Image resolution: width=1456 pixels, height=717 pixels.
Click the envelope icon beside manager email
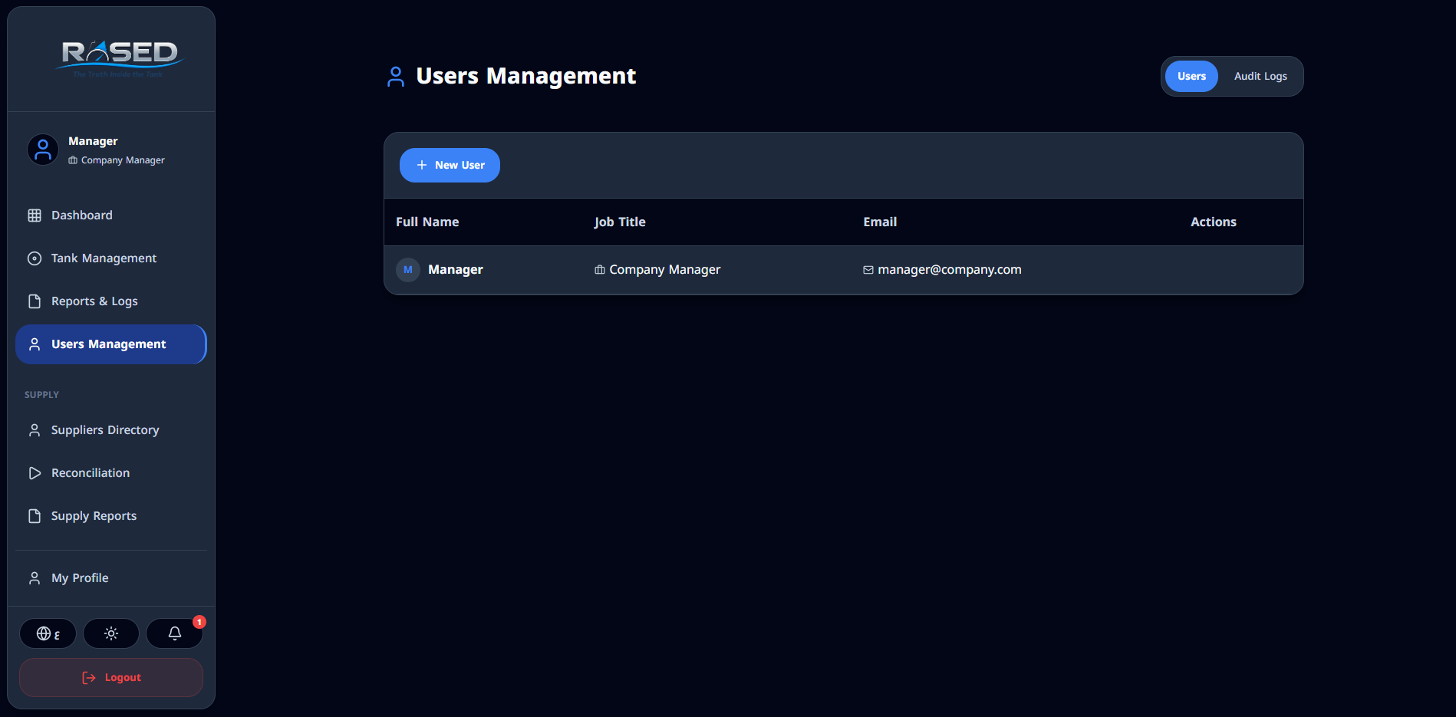click(x=868, y=270)
